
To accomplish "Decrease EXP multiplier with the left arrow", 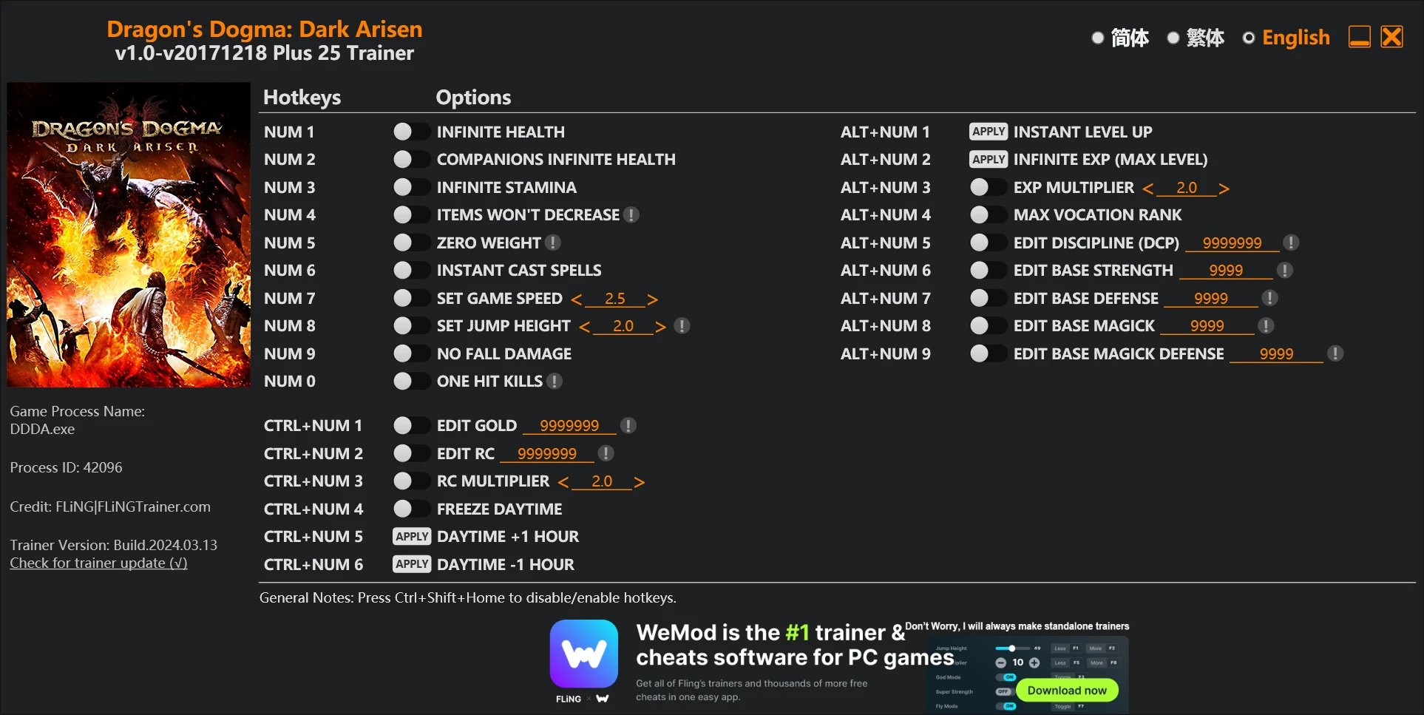I will (1147, 189).
